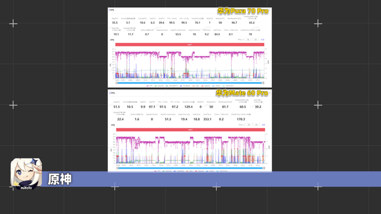Click DropFPS info icon above value 76.1
The width and height of the screenshot is (381, 214).
pos(202,18)
